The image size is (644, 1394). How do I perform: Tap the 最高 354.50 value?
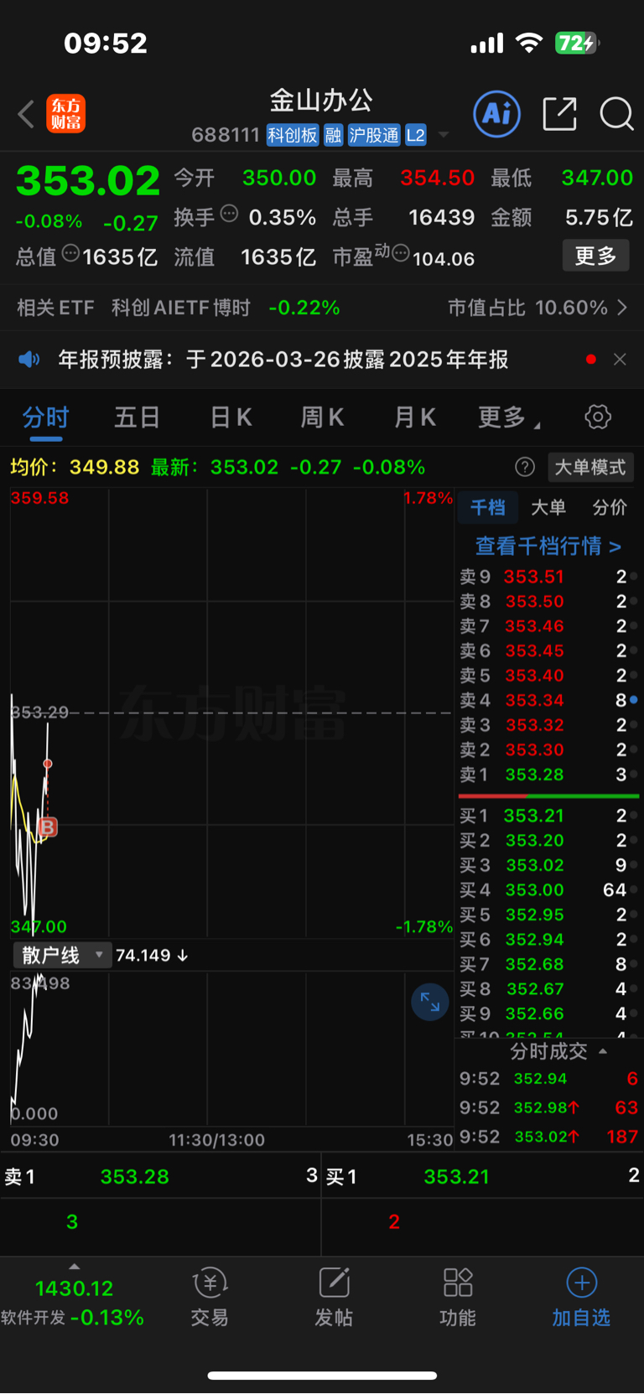point(437,178)
